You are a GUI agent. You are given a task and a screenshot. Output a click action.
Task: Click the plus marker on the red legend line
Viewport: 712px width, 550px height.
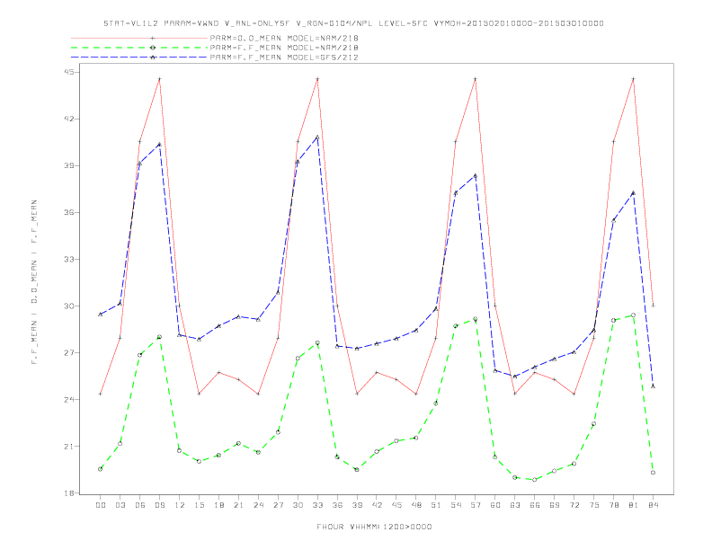pos(153,38)
